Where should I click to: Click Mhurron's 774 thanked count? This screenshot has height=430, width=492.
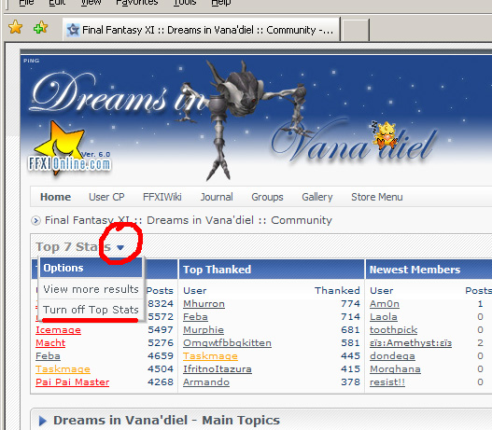pyautogui.click(x=350, y=304)
